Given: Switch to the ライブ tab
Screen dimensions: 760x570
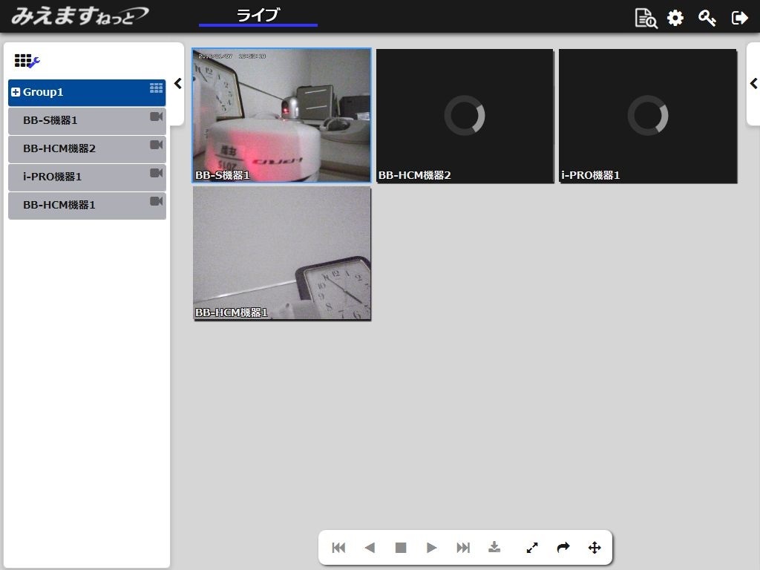Looking at the screenshot, I should (258, 16).
